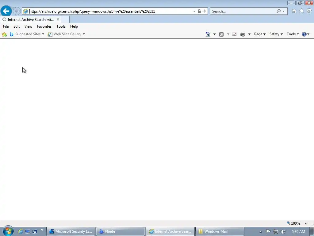Switch to Microsoft Security Essentials taskbar button

click(x=71, y=231)
